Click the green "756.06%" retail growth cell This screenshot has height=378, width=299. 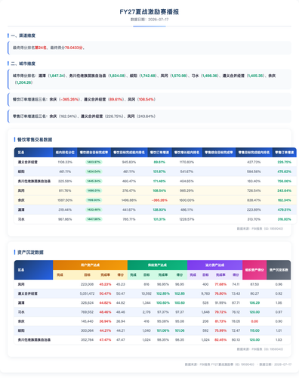(285, 181)
